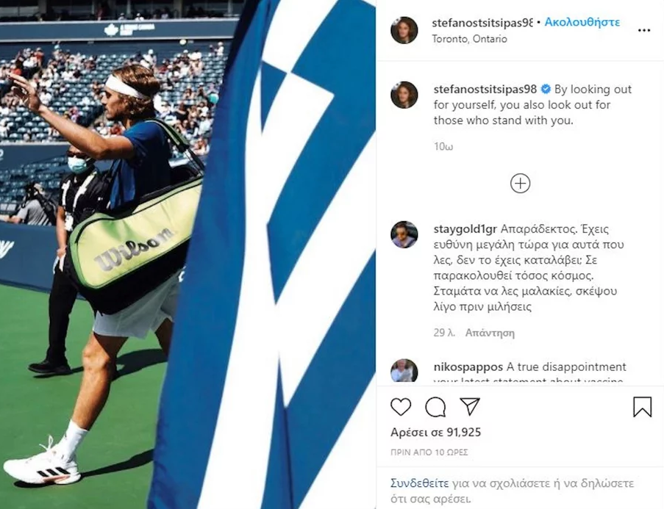The width and height of the screenshot is (664, 509).
Task: Open comment bubble icon
Action: 435,407
